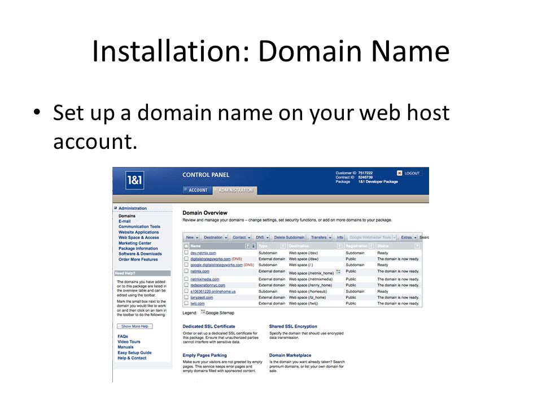Open the Google Webmaster Tools dropdown arrow

click(x=394, y=237)
